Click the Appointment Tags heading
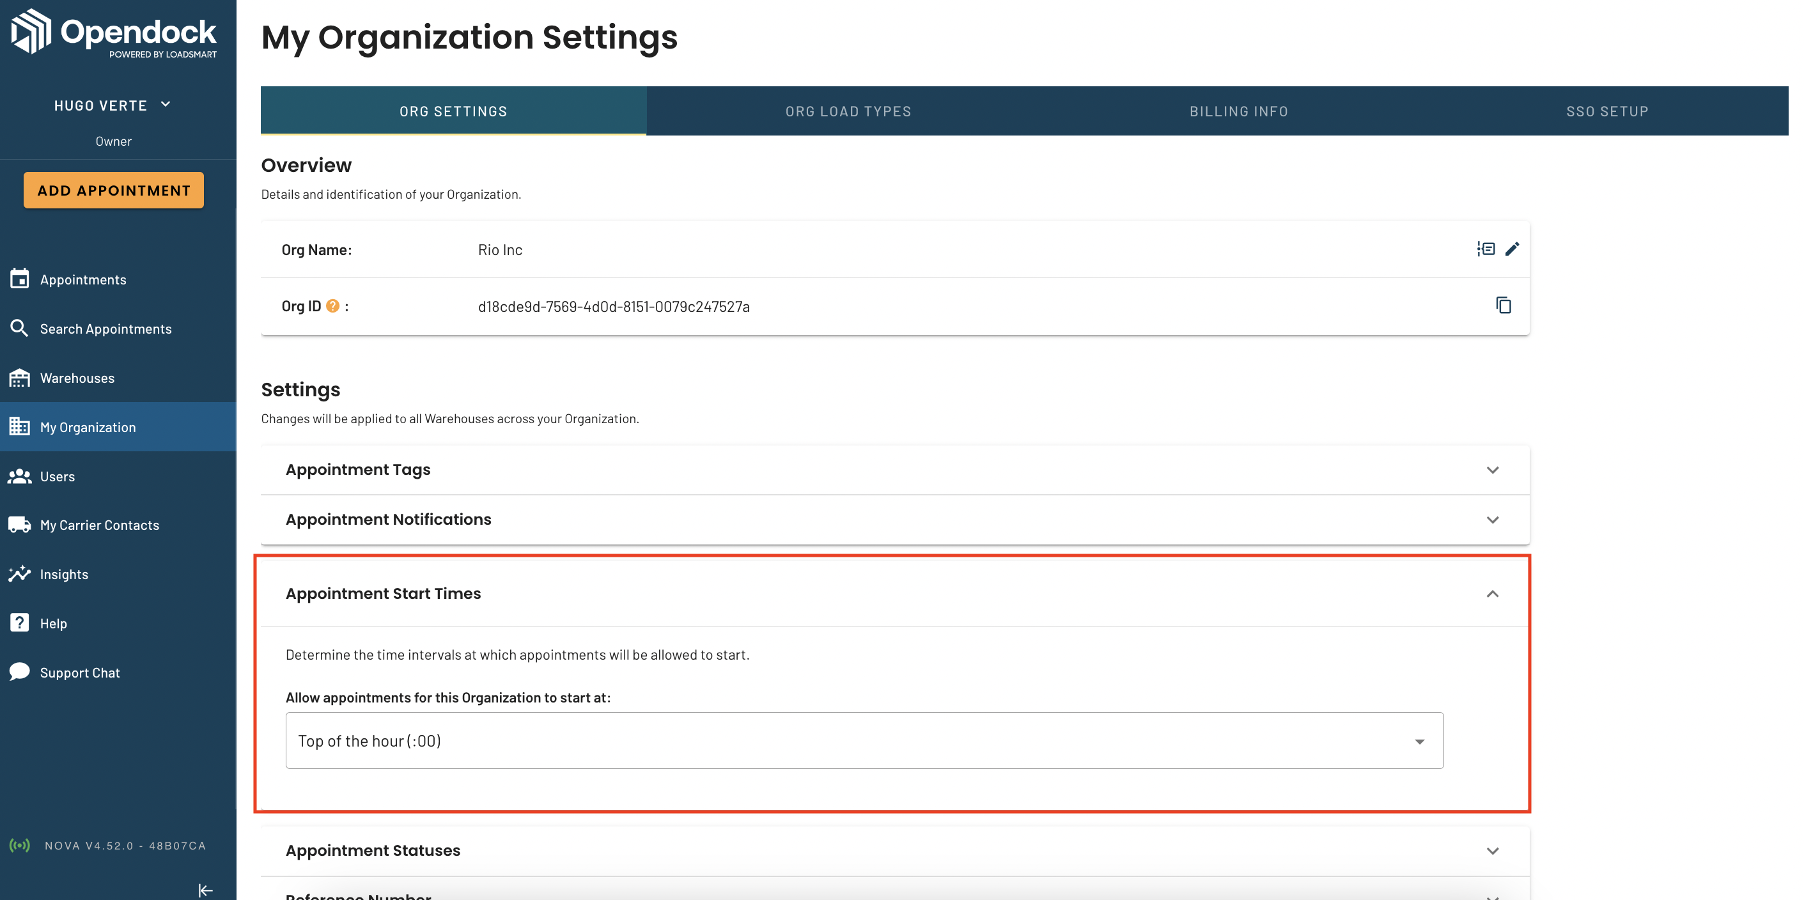The height and width of the screenshot is (900, 1804). point(358,469)
